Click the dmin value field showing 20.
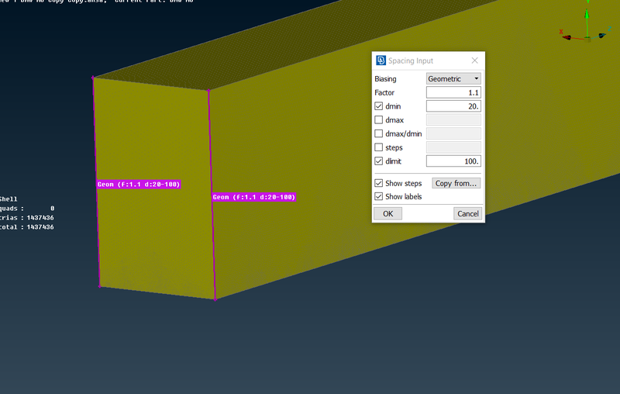620x394 pixels. pyautogui.click(x=453, y=106)
